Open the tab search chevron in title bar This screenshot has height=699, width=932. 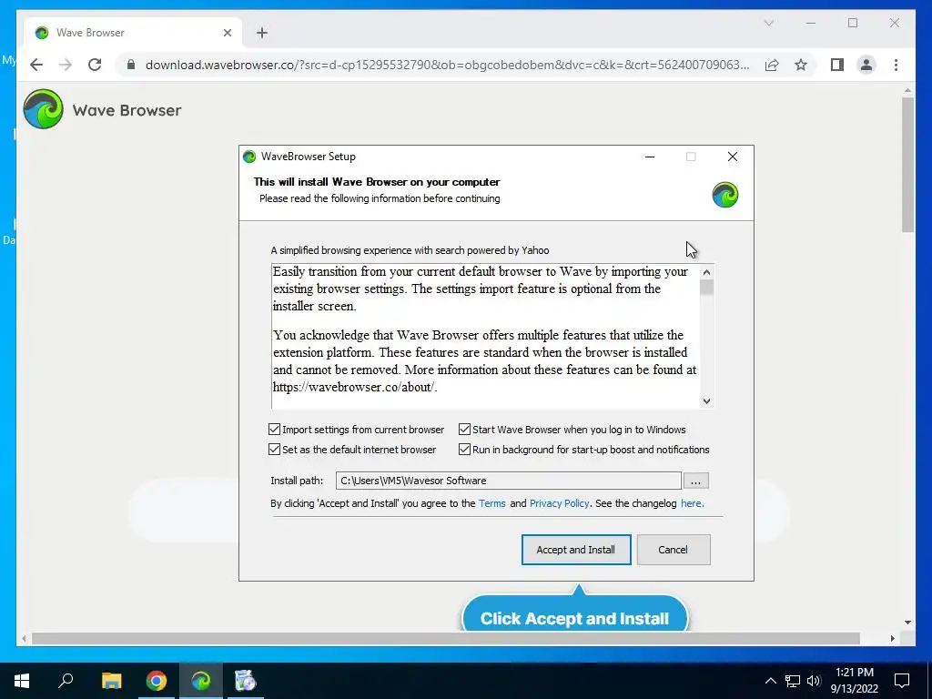tap(768, 23)
